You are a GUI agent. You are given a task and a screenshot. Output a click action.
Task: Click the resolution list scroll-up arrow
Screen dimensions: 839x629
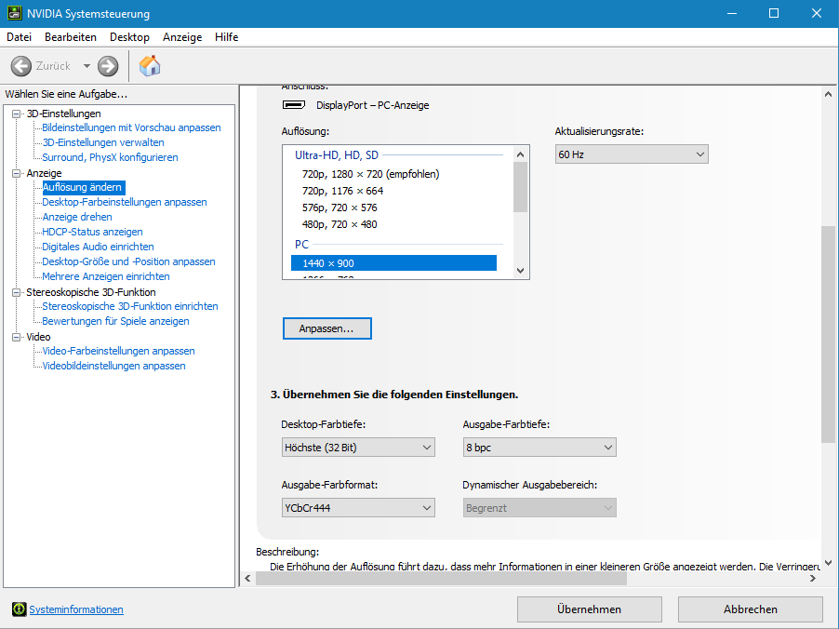pyautogui.click(x=520, y=154)
